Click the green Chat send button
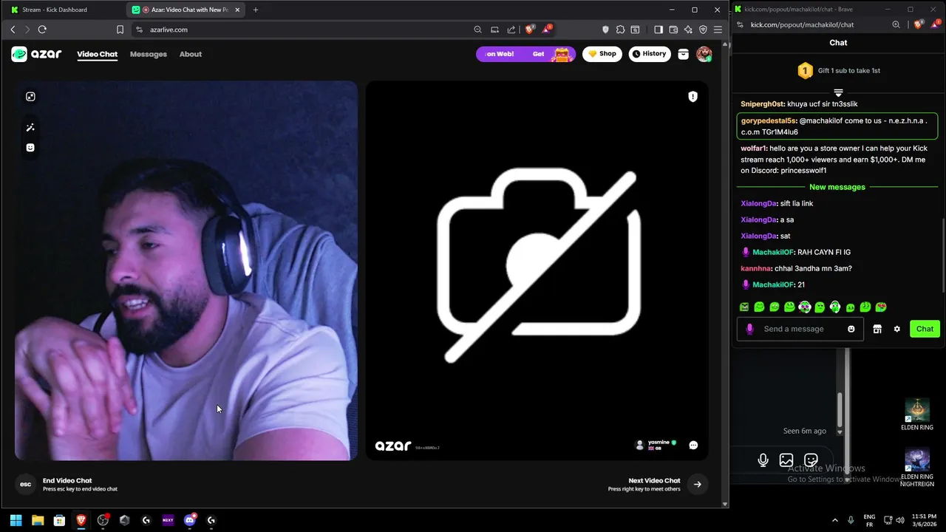 (x=925, y=329)
